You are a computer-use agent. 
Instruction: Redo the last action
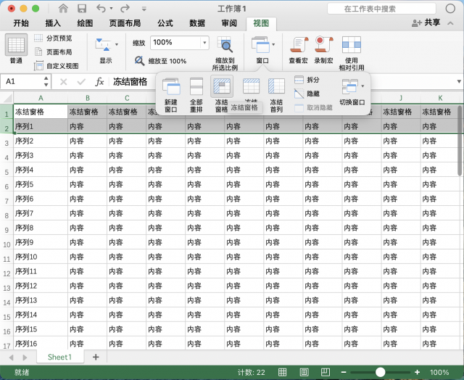point(125,9)
